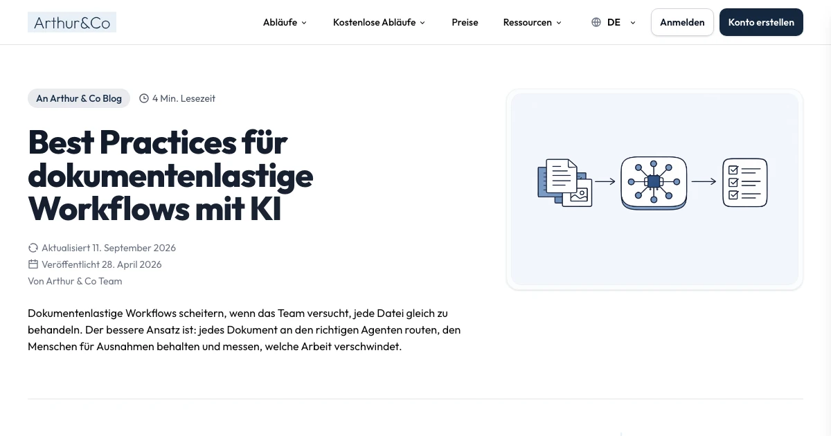Expand the Abläufe chevron arrow

(304, 23)
